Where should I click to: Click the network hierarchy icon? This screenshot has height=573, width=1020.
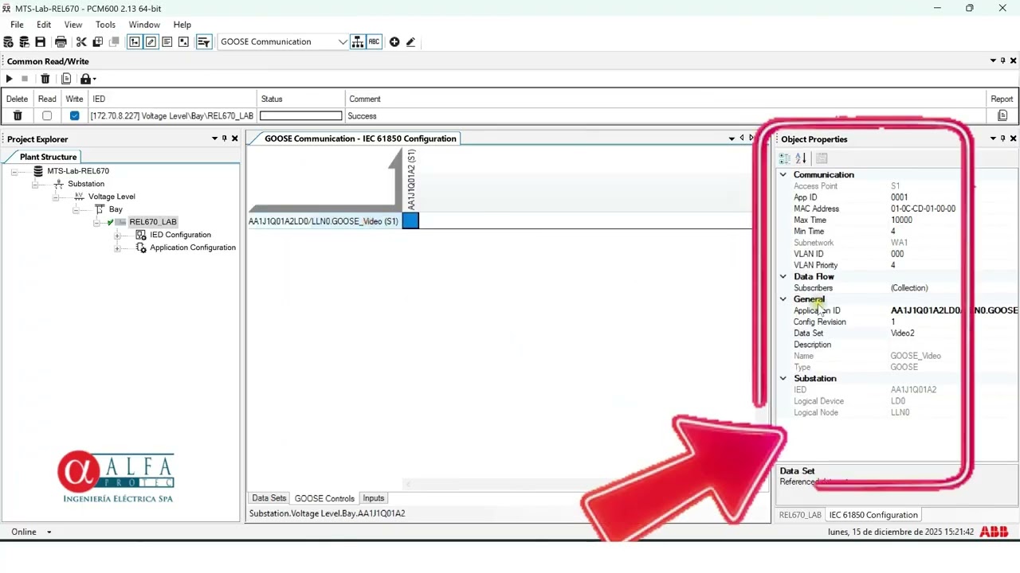tap(358, 42)
